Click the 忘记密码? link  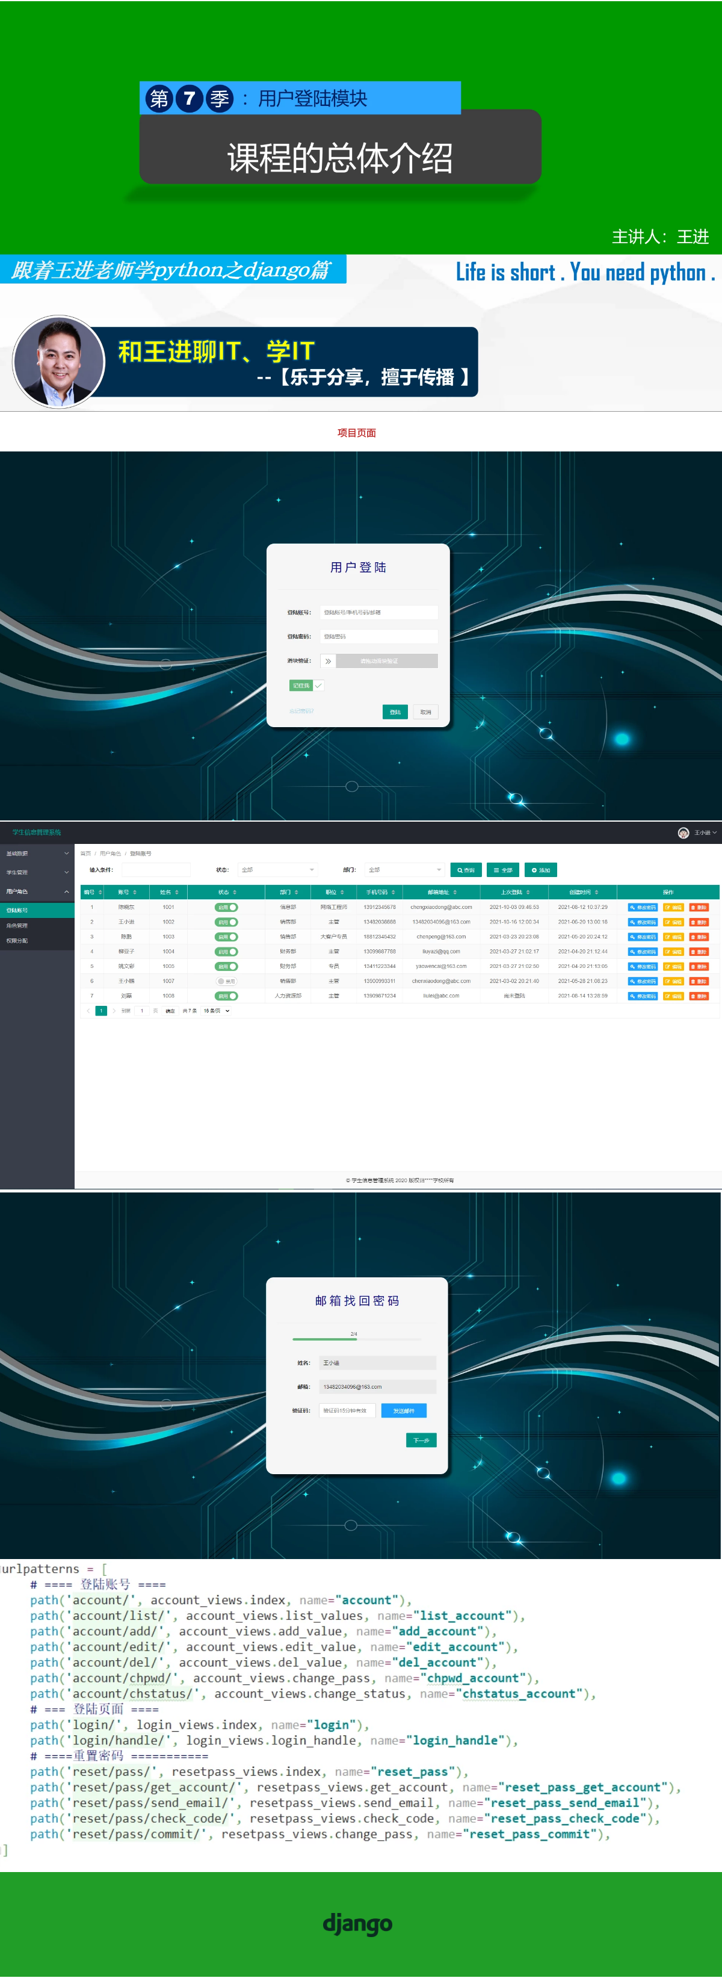pyautogui.click(x=301, y=711)
